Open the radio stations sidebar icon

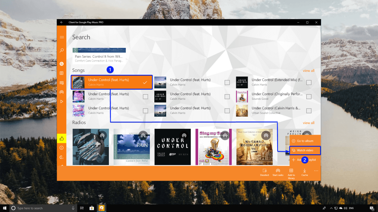click(x=62, y=92)
